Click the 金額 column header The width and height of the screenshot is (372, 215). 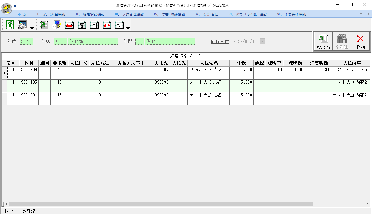[241, 63]
